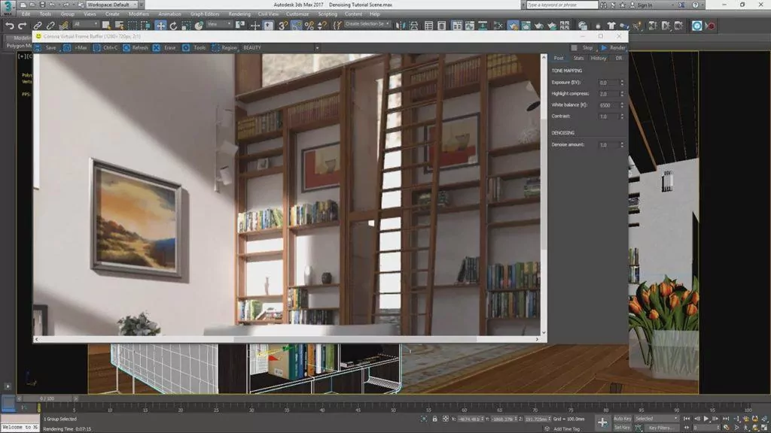Open the Rendering menu
771x433 pixels.
coord(239,14)
